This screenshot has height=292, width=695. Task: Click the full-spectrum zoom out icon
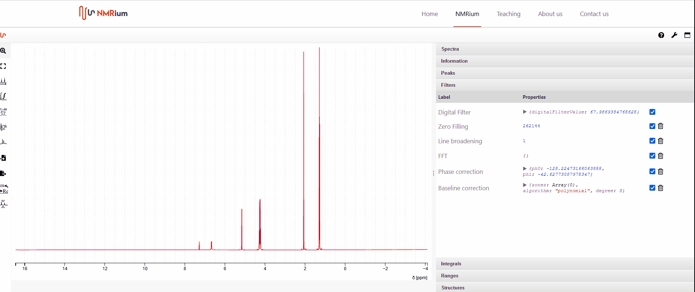(x=3, y=66)
